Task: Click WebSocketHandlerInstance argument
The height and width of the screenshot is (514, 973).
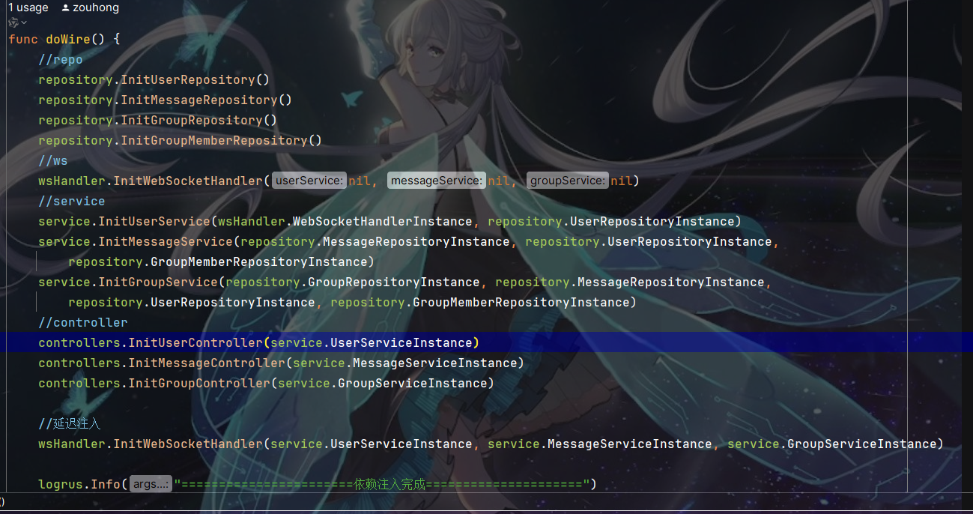Action: [383, 221]
